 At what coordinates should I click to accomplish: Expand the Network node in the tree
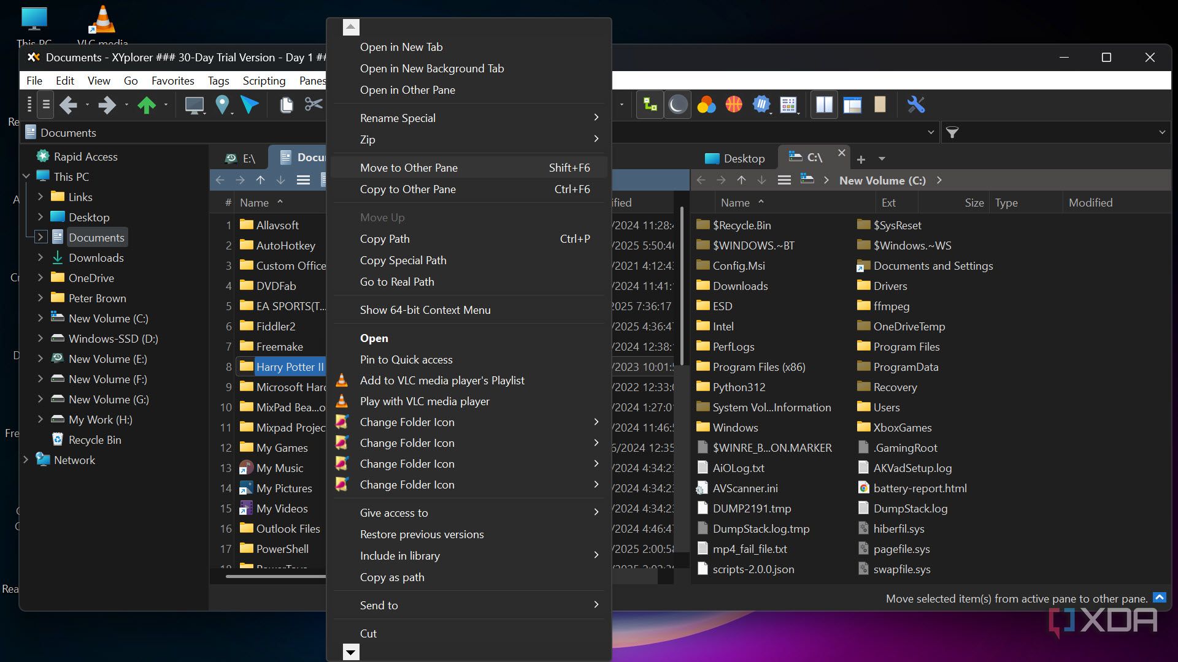26,460
